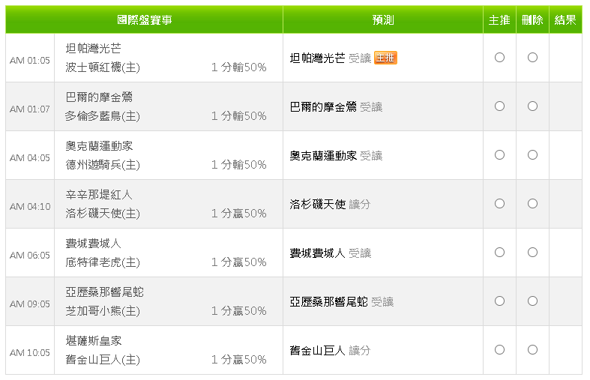
Task: Click team name 多倫多藍鳥(主)
Action: coord(103,116)
